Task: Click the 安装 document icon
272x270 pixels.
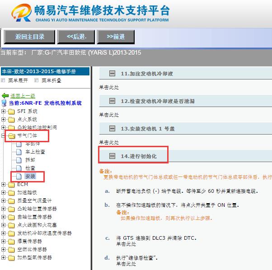Action: 19,177
